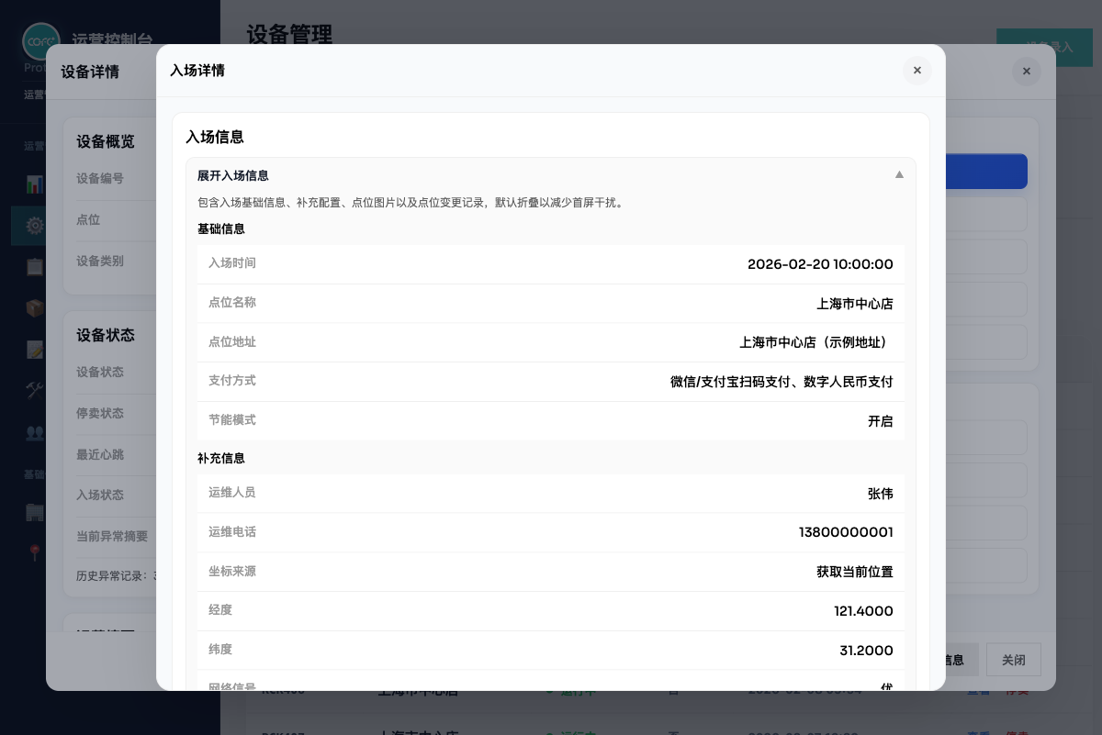Click the phone number 13800000001
This screenshot has height=735, width=1102.
846,532
